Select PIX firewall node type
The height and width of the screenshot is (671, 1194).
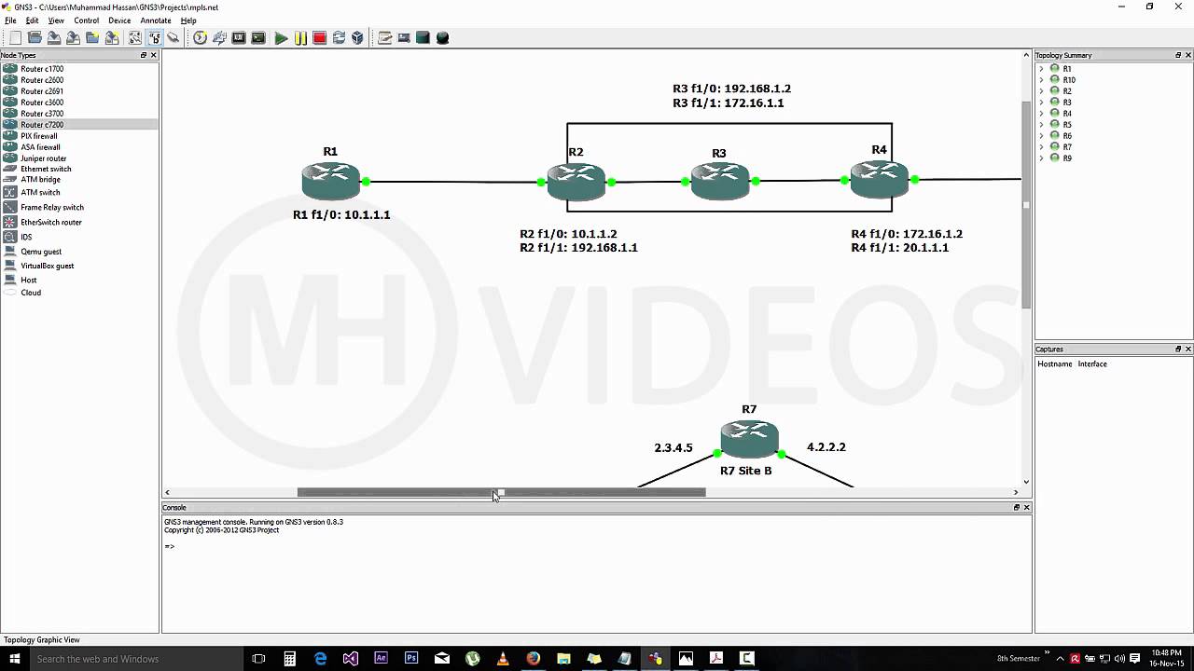coord(79,136)
